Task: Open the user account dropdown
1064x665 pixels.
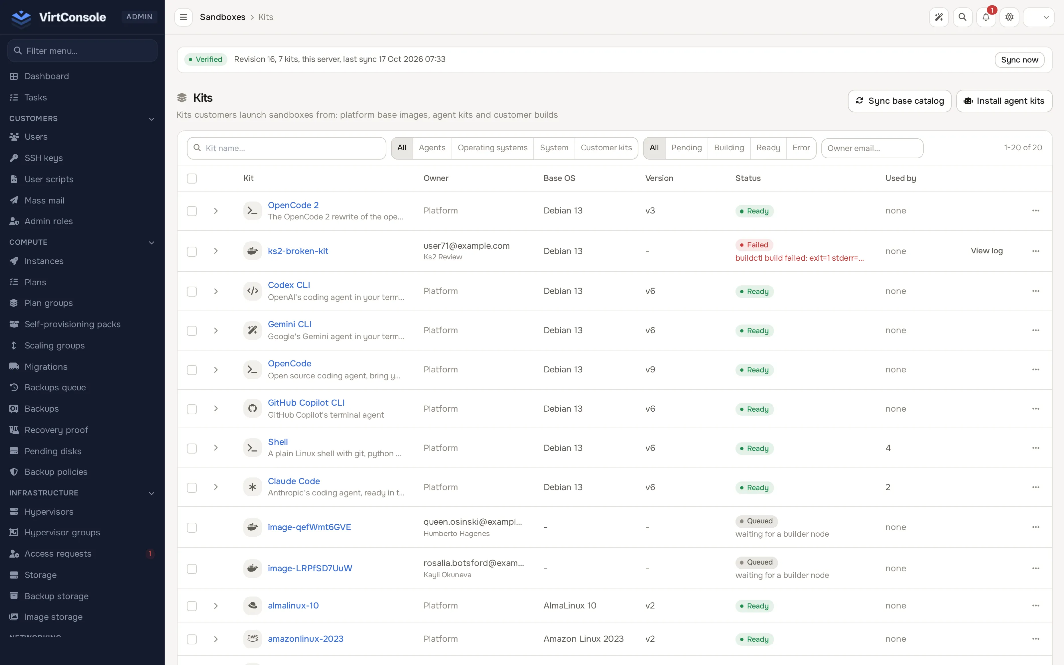Action: [x=1038, y=17]
